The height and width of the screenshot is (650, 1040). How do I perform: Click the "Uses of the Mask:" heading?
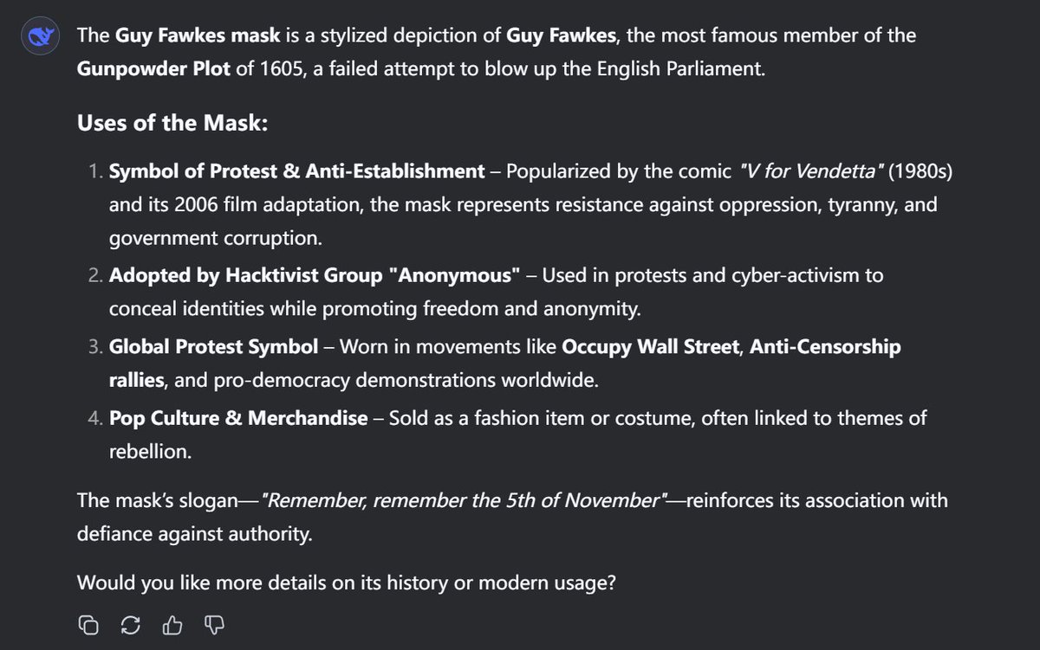click(x=172, y=123)
